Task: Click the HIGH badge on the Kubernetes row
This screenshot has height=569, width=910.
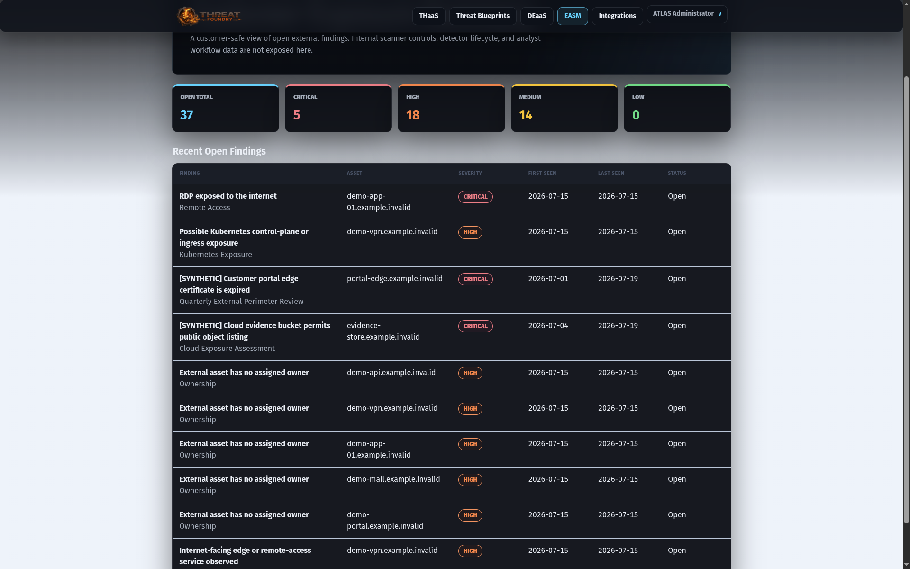Action: tap(470, 232)
